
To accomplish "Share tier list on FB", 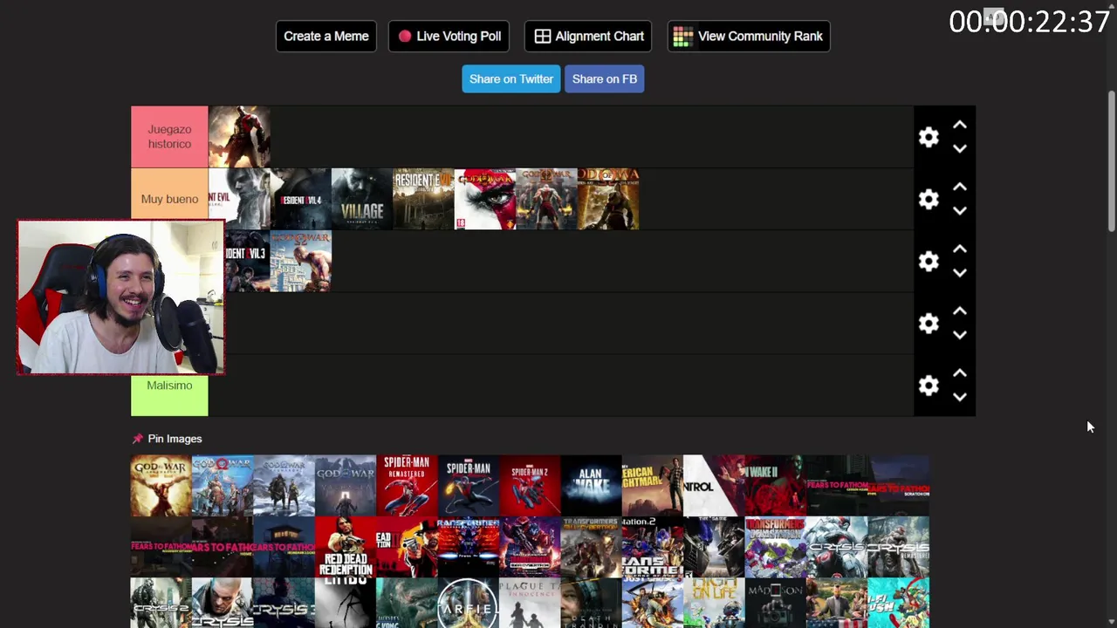I will [605, 78].
